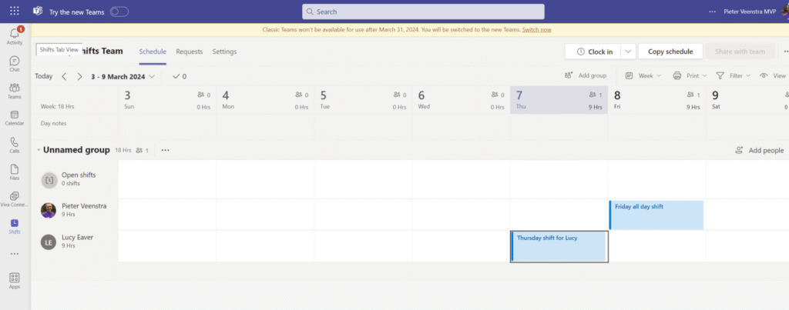Click the Open shifts label
Image resolution: width=789 pixels, height=310 pixels.
pyautogui.click(x=79, y=175)
